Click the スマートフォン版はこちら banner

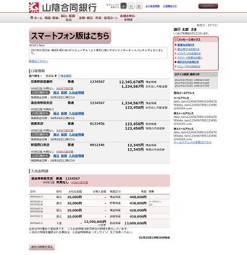coord(70,36)
